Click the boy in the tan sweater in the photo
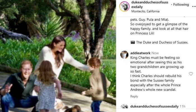 (97, 83)
